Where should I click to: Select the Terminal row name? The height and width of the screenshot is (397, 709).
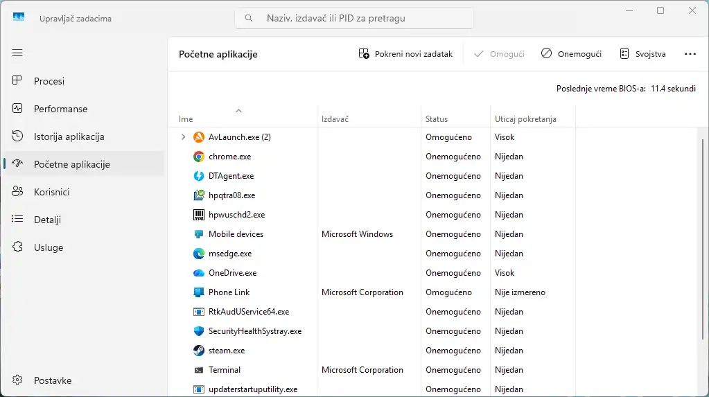coord(225,370)
